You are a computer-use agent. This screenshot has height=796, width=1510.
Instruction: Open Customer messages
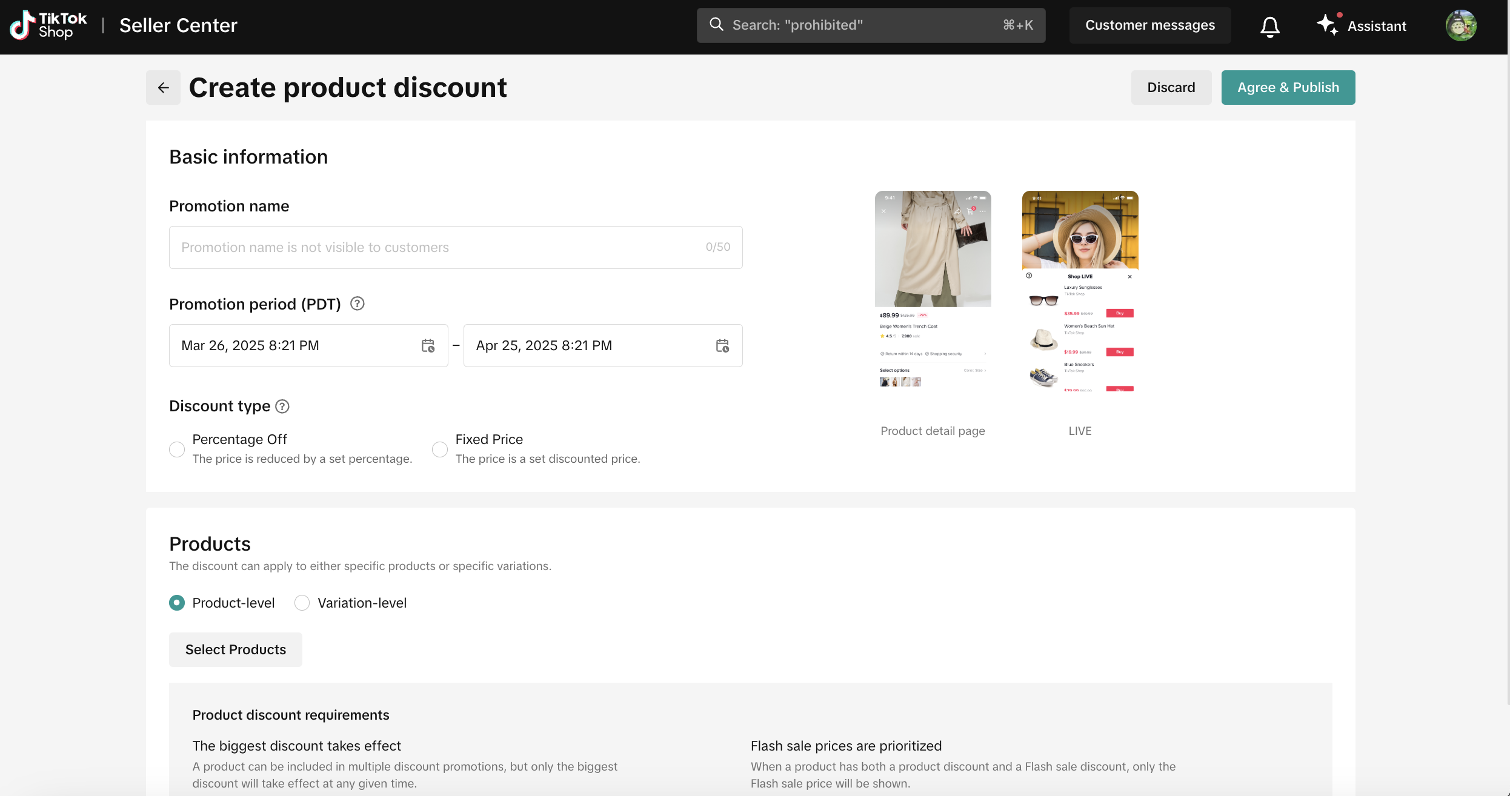pyautogui.click(x=1149, y=25)
